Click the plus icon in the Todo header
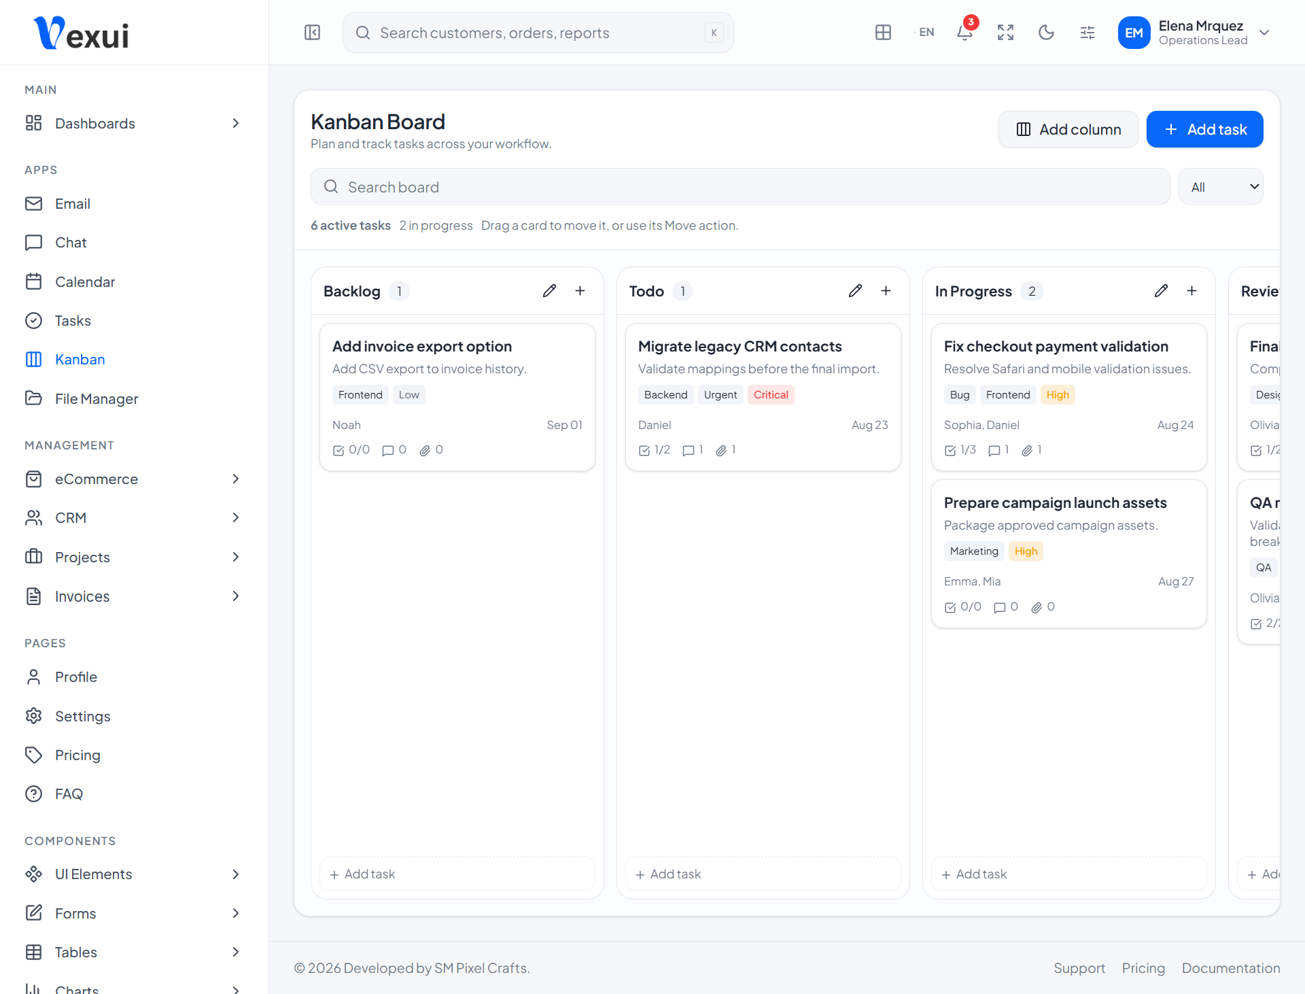This screenshot has width=1305, height=994. (x=886, y=291)
